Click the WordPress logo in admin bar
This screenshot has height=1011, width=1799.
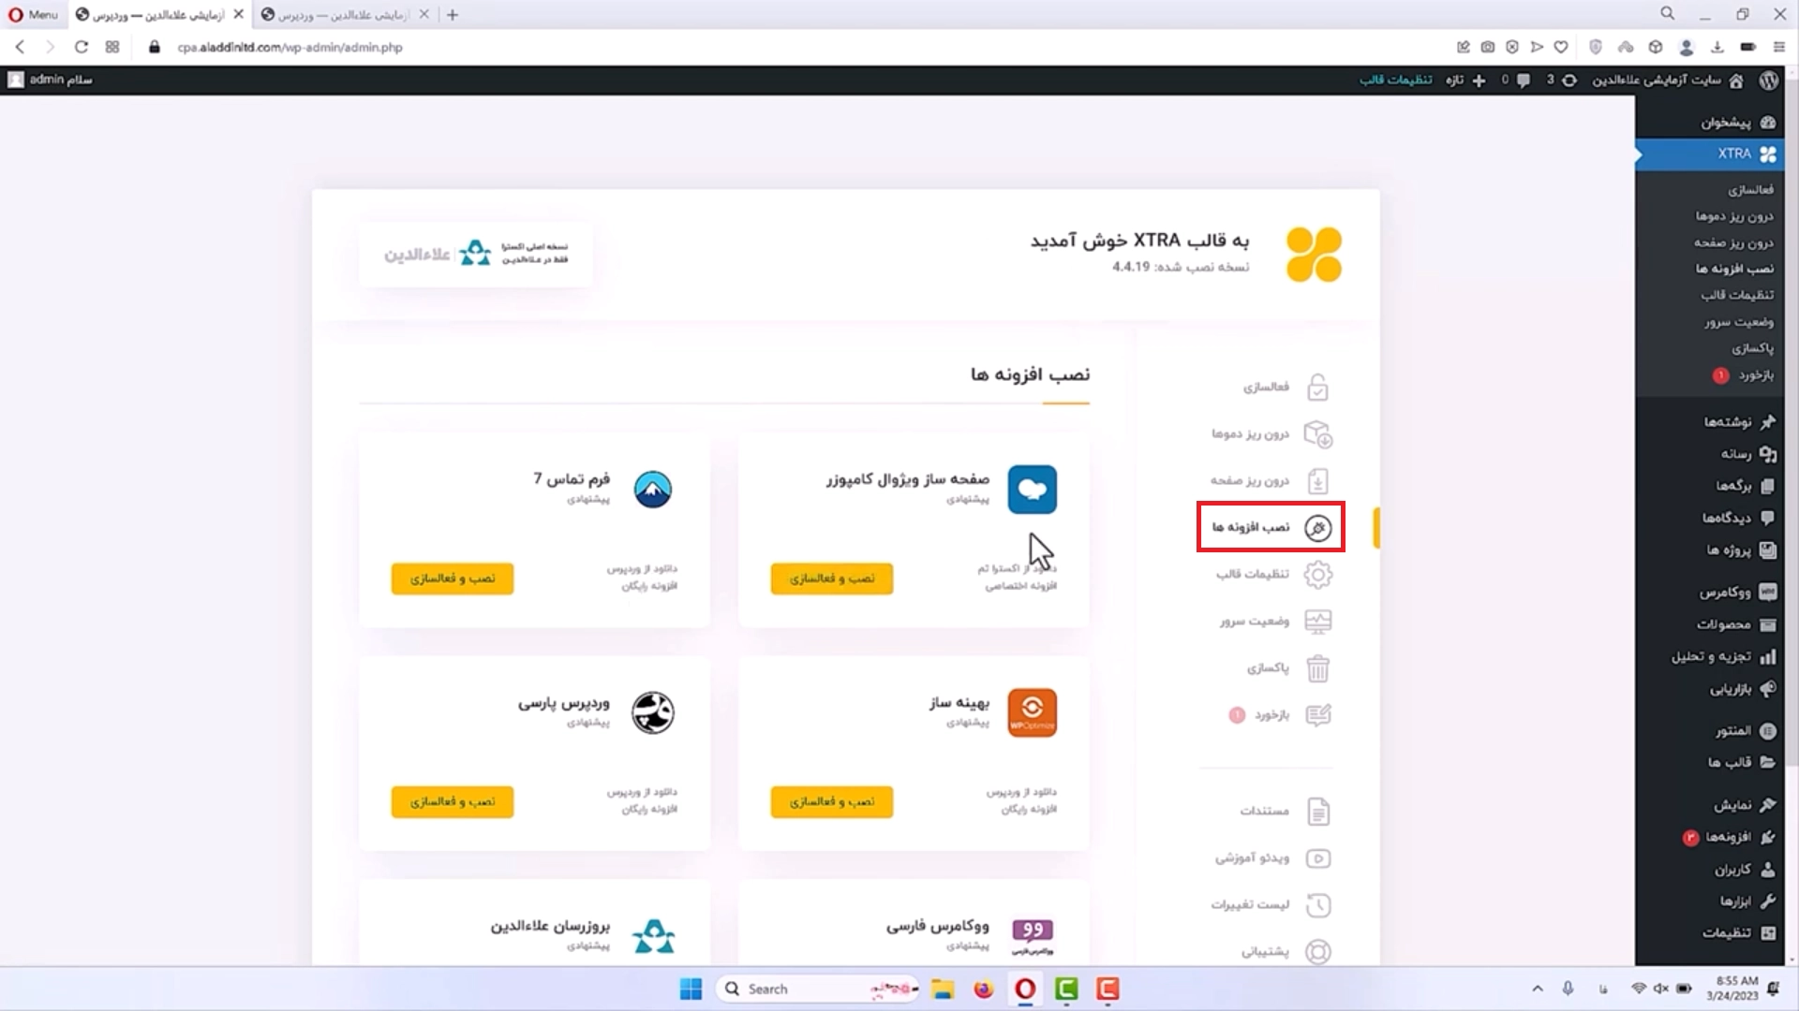coord(1768,81)
